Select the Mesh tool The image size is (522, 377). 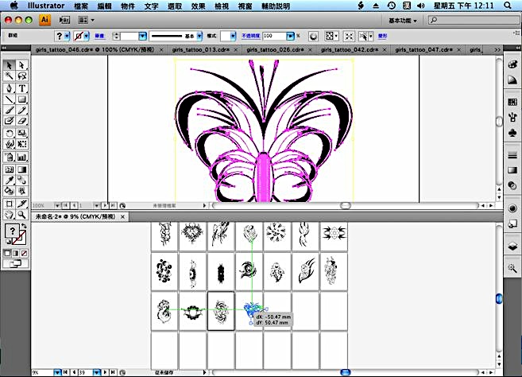point(10,169)
